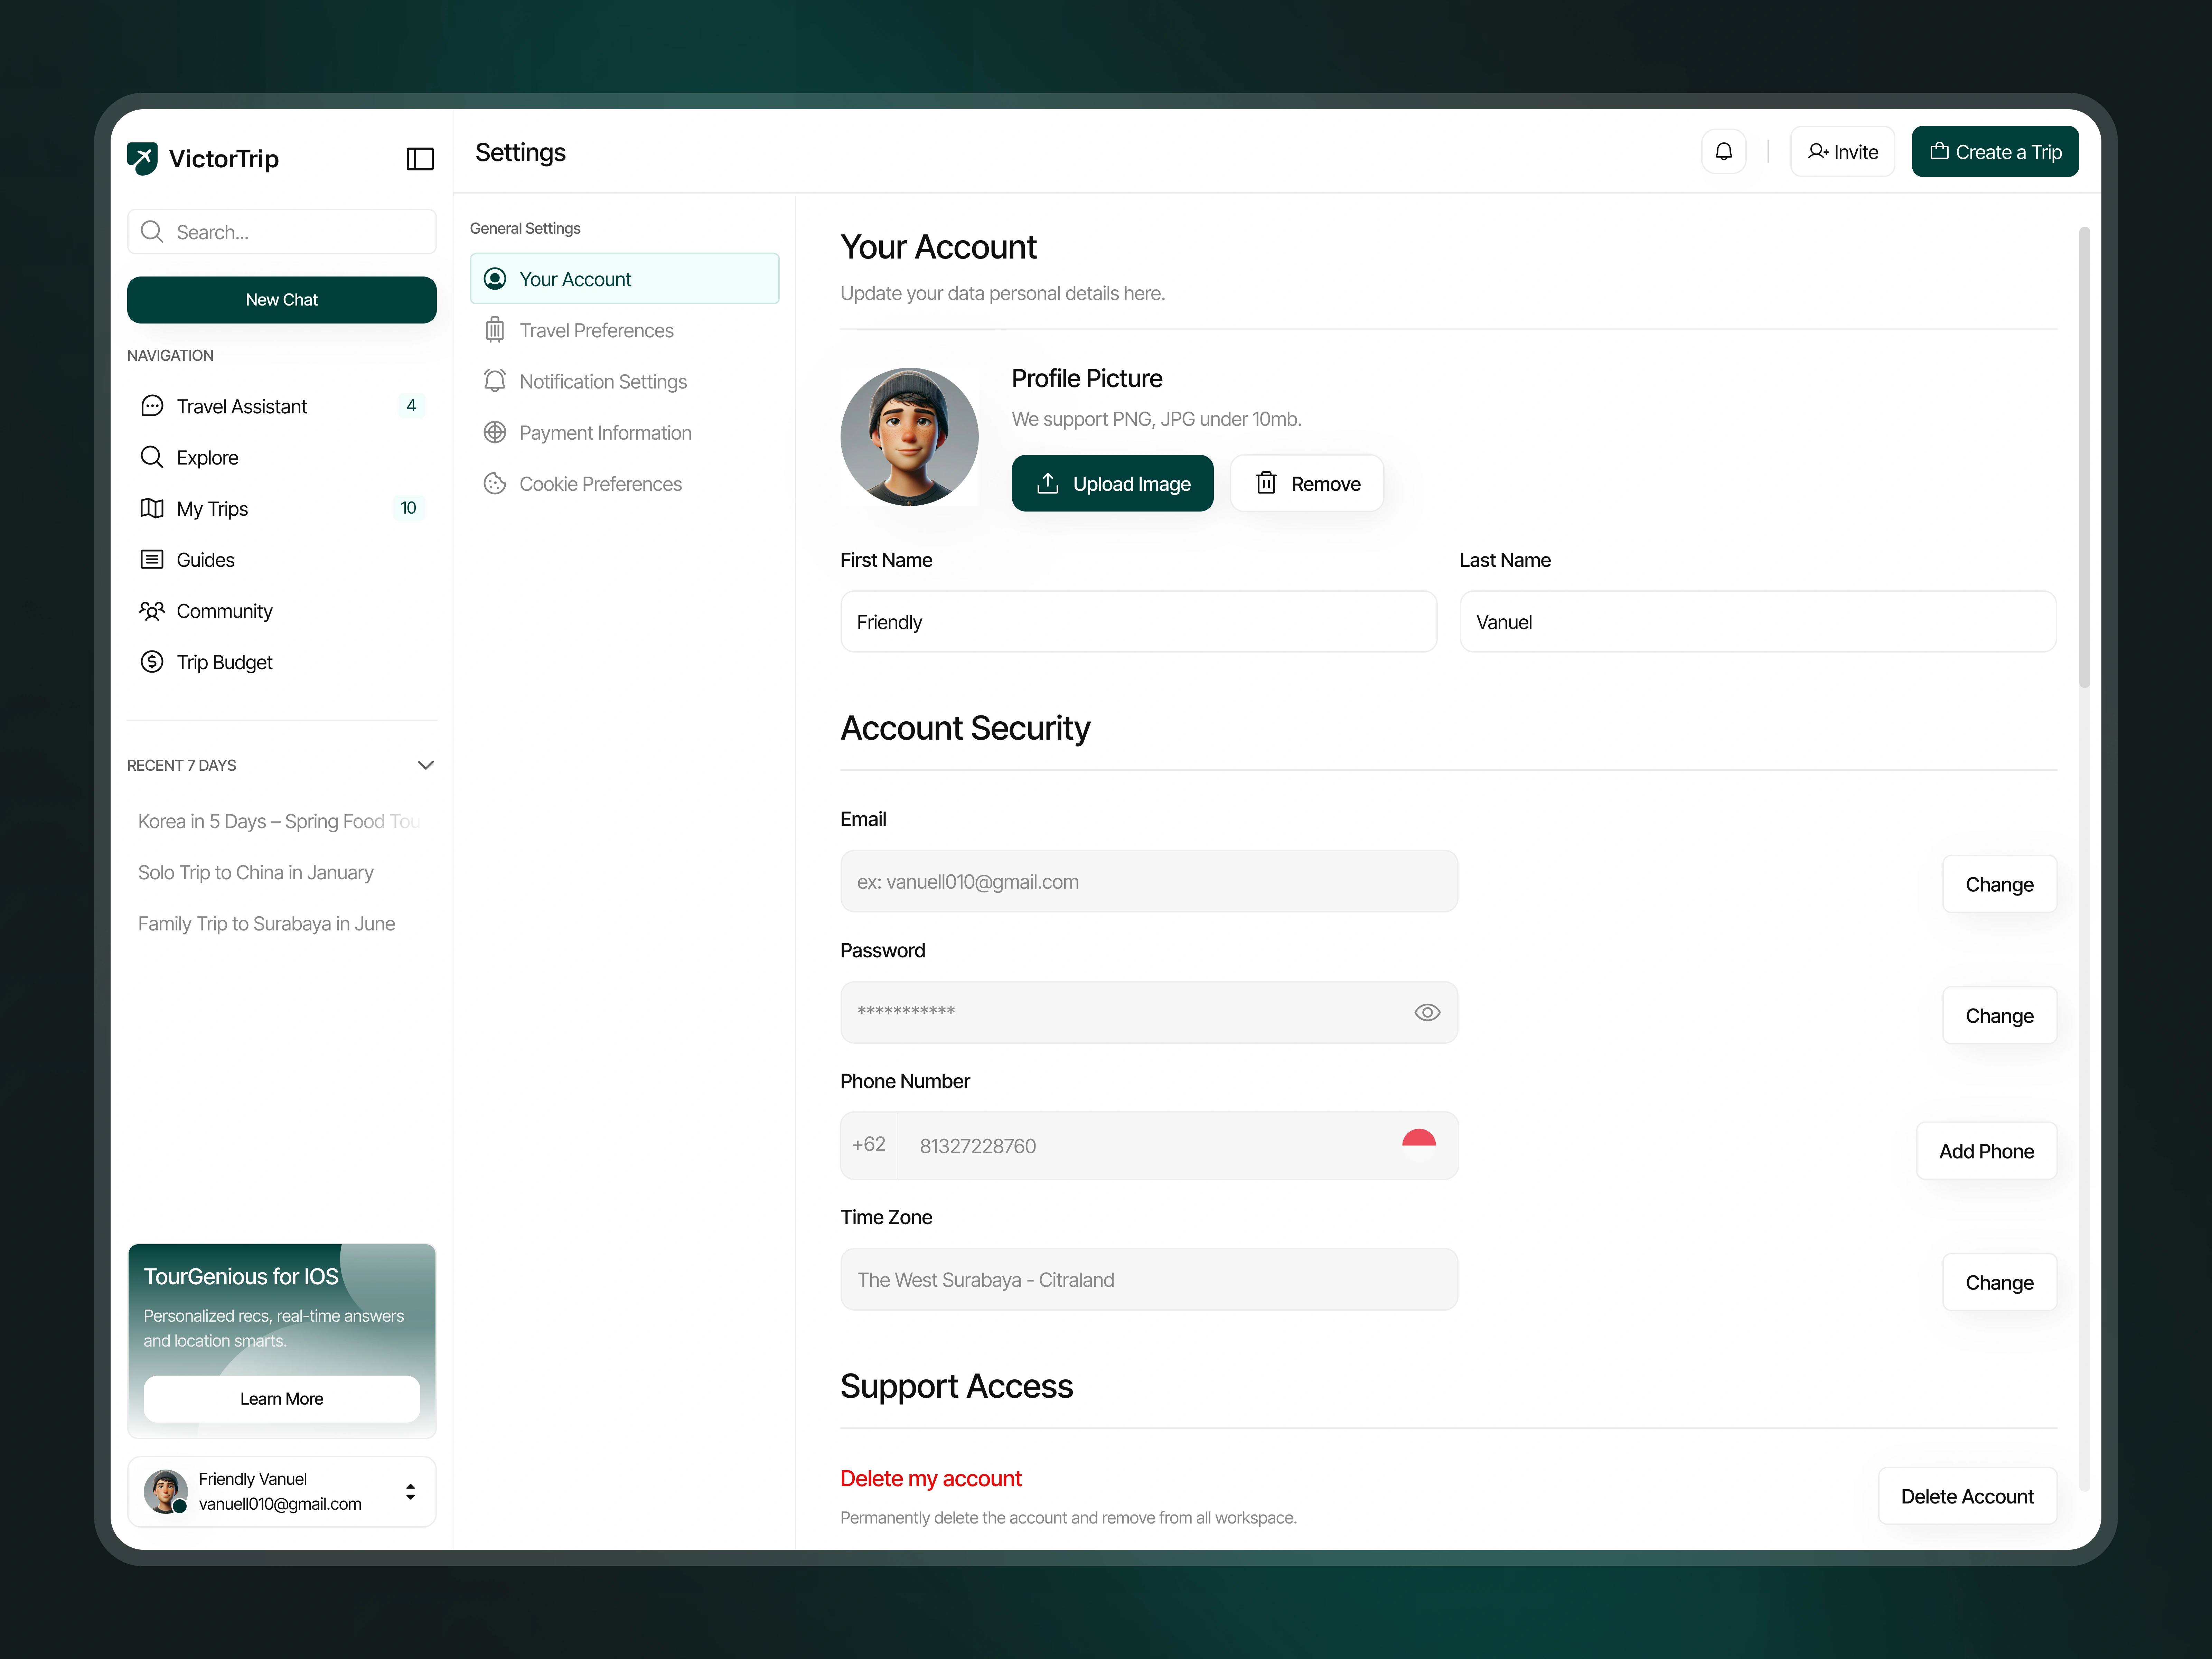Viewport: 2212px width, 1659px height.
Task: Click the Guides list icon
Action: tap(152, 559)
